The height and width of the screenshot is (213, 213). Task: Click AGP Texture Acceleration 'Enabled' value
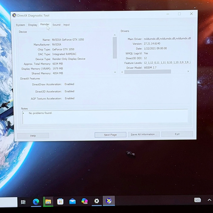pos(70,98)
